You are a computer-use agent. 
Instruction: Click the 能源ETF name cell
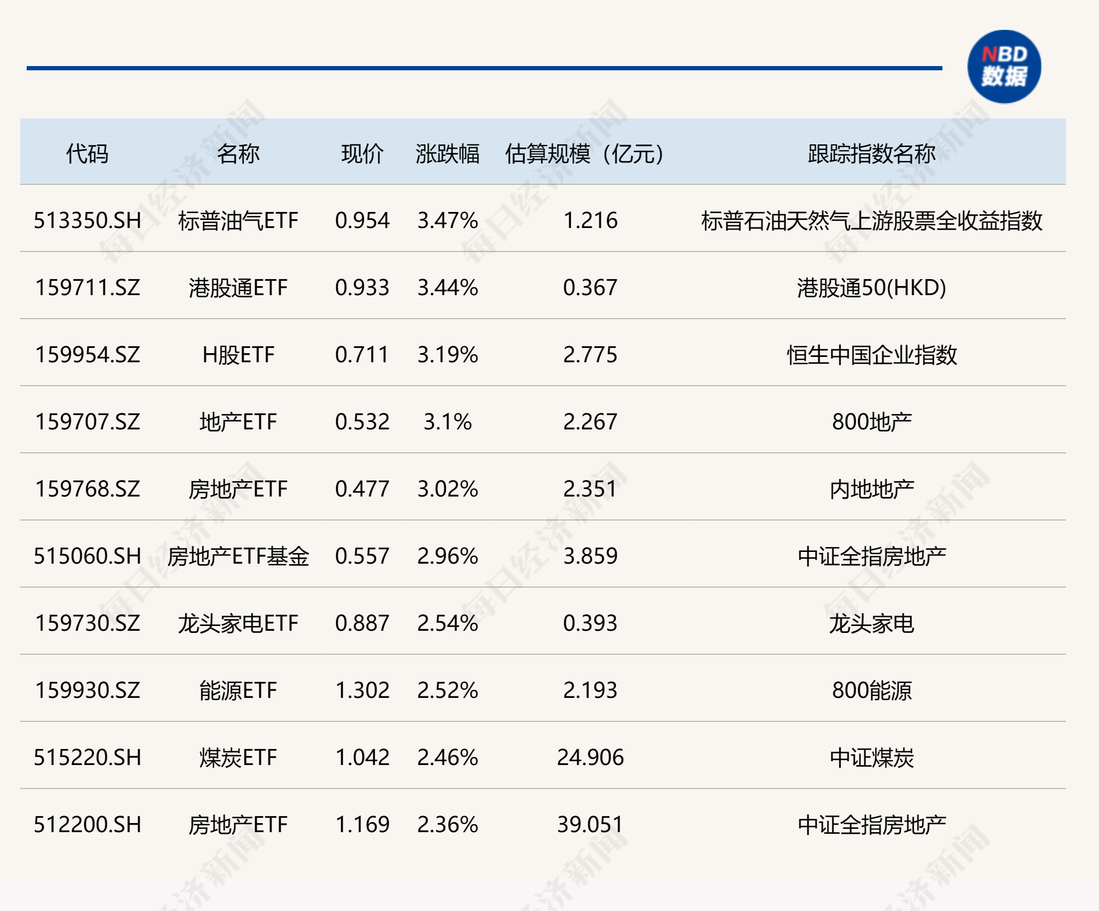pos(238,690)
